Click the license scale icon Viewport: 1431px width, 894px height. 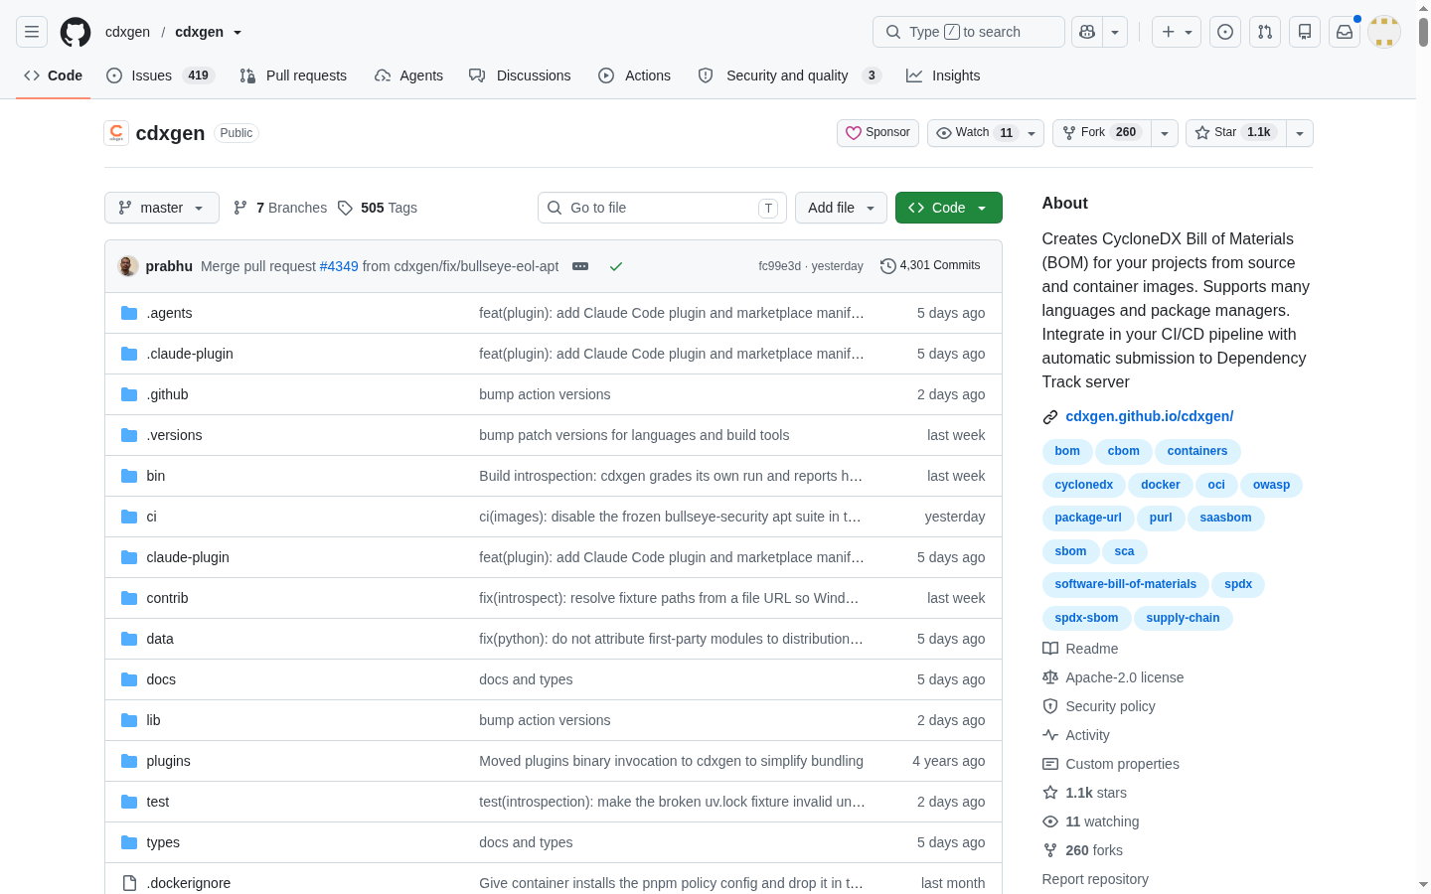click(1050, 677)
